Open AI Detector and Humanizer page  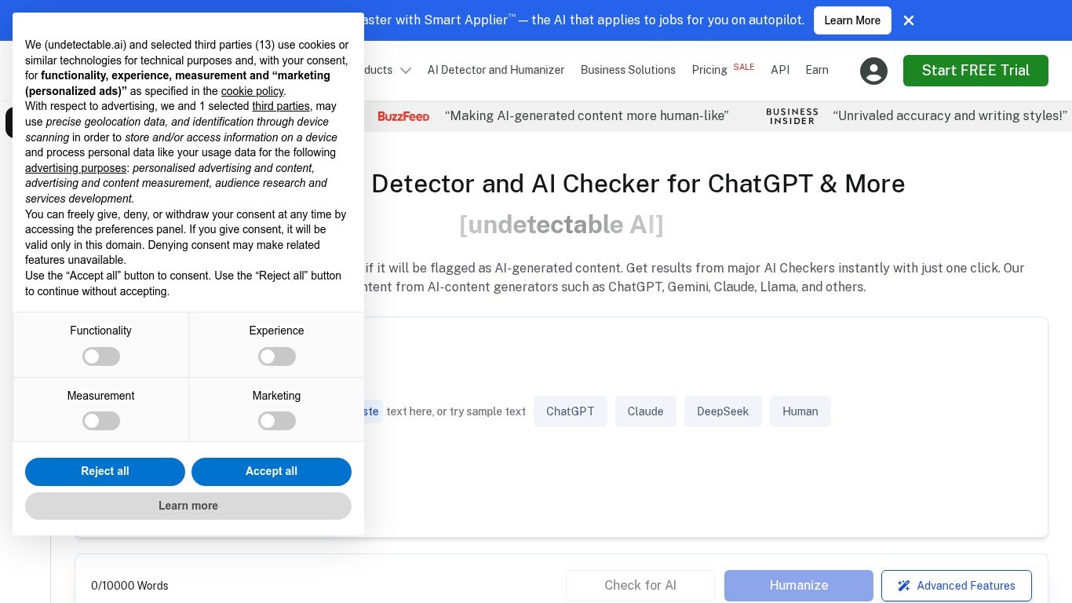click(495, 70)
